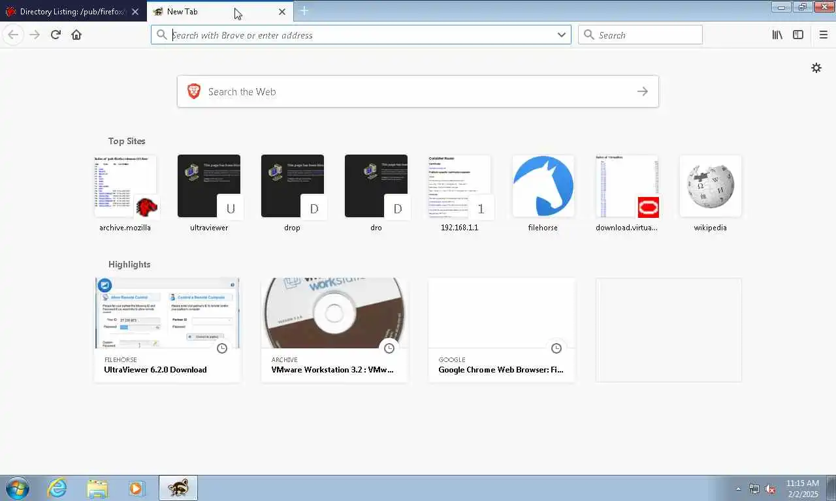Submit web search with arrow button
This screenshot has width=836, height=501.
coord(643,91)
